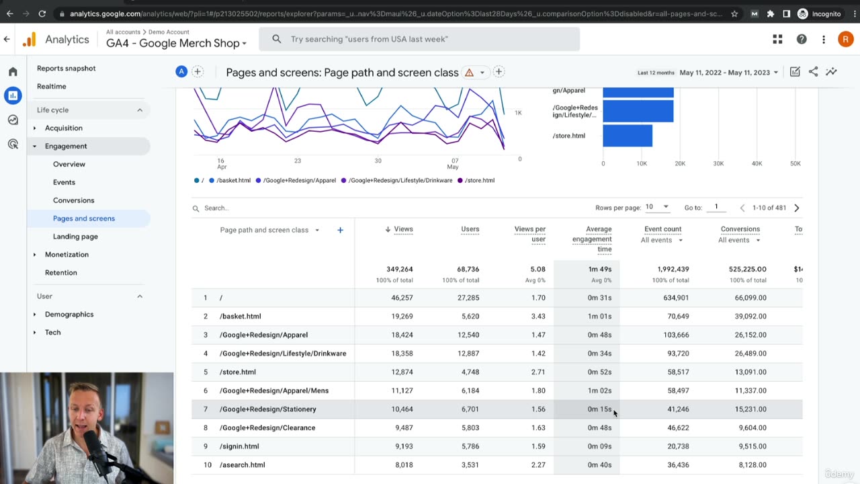Go to previous page of table rows

tap(742, 208)
